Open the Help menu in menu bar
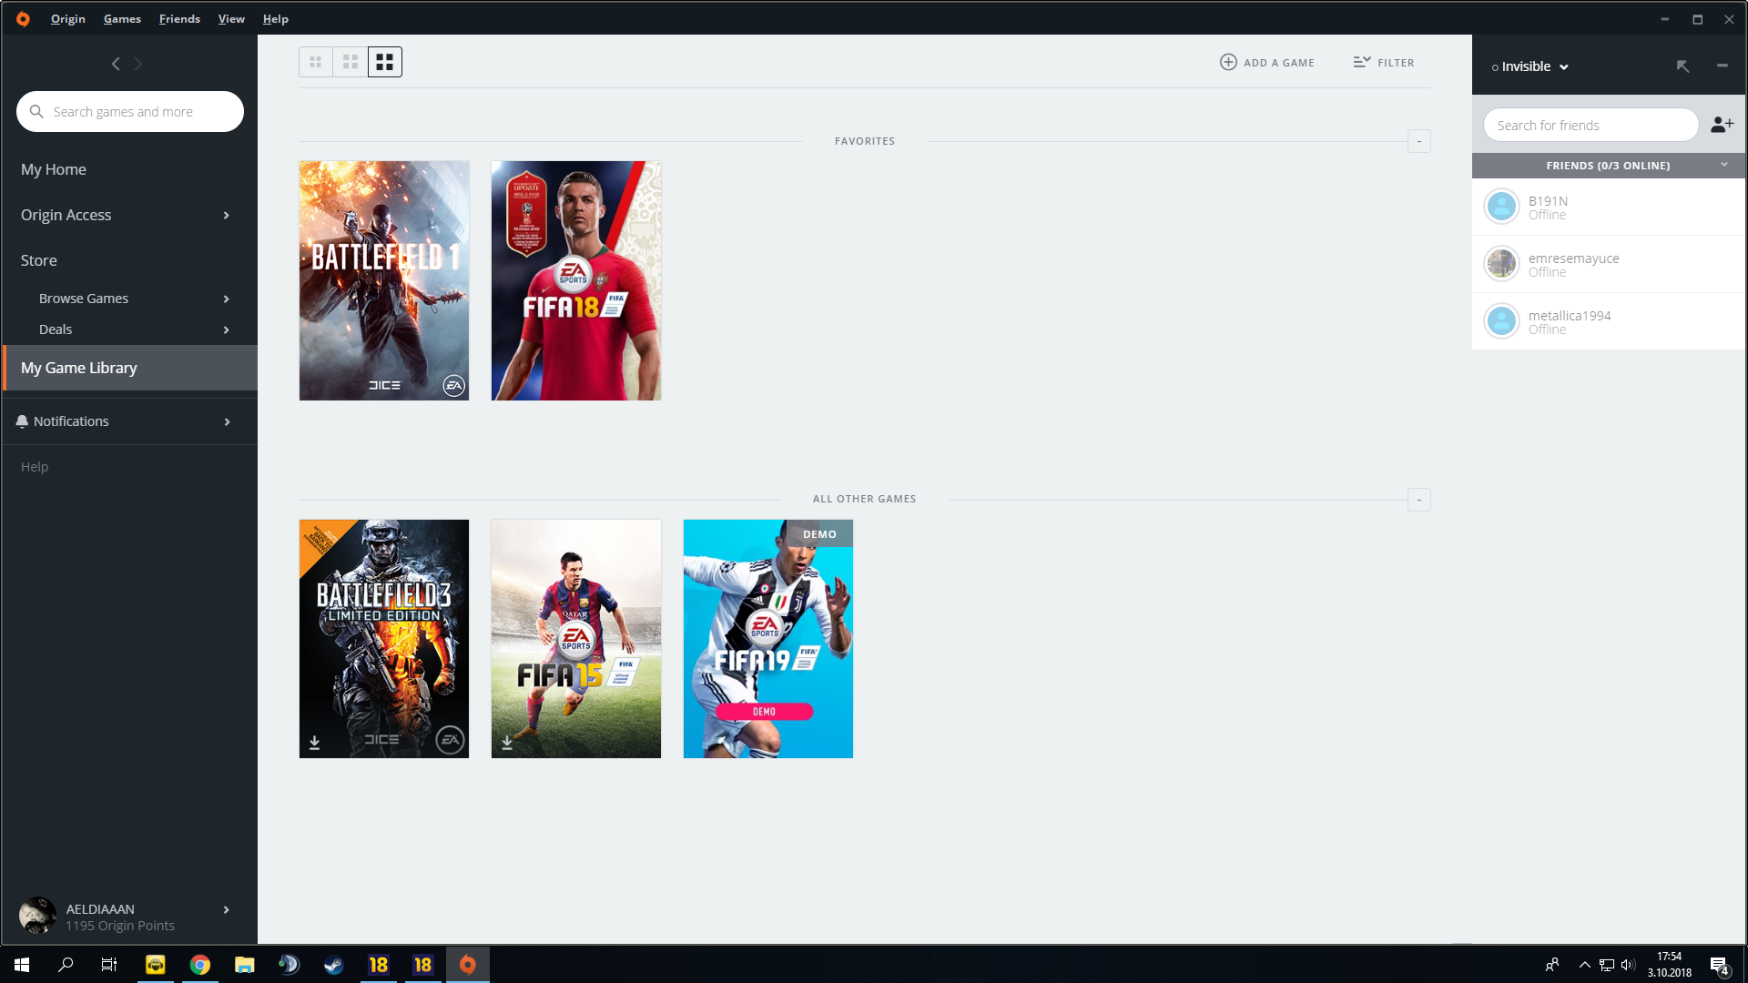Viewport: 1748px width, 983px height. tap(276, 19)
